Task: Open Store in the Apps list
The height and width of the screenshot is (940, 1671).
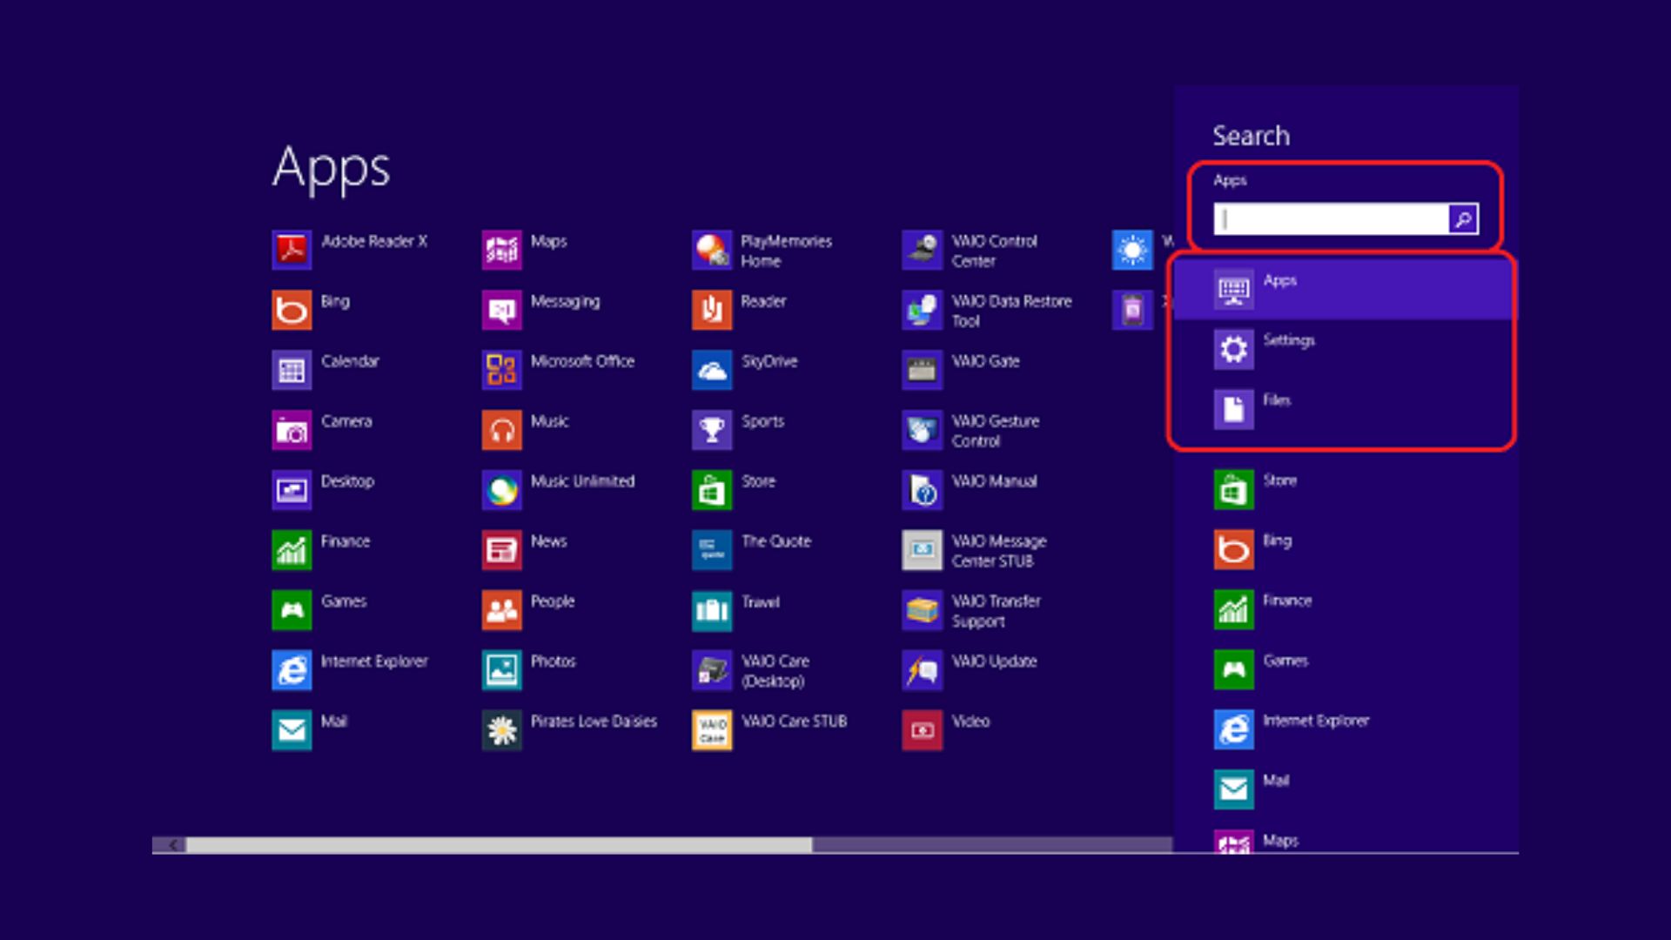Action: coord(712,490)
